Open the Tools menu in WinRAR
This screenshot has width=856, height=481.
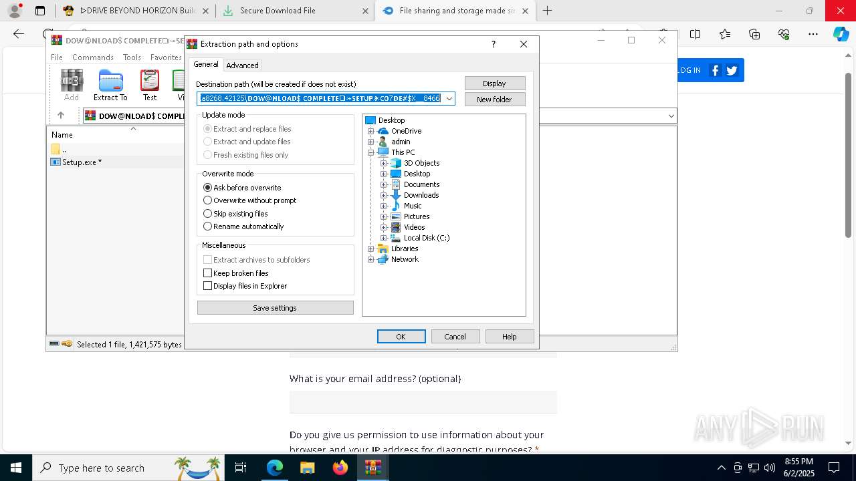[132, 57]
